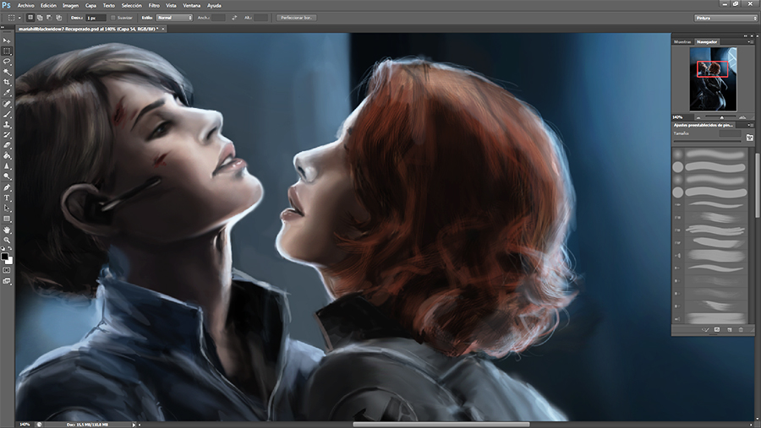The image size is (761, 428).
Task: Toggle Quick Mask mode
Action: pos(7,270)
